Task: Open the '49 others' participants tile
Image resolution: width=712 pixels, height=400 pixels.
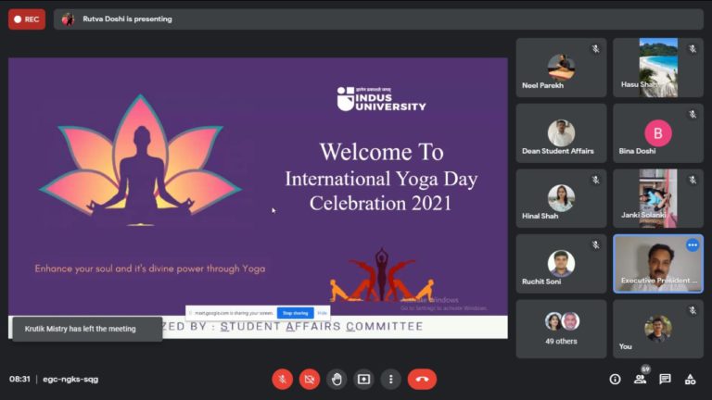Action: [x=561, y=329]
